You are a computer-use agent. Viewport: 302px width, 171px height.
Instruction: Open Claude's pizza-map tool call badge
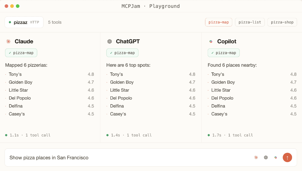click(x=21, y=53)
